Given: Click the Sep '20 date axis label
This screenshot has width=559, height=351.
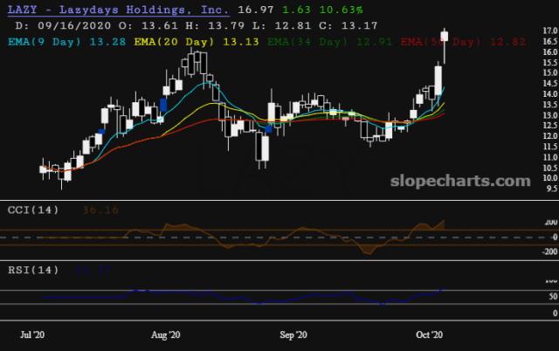Looking at the screenshot, I should pyautogui.click(x=294, y=334).
